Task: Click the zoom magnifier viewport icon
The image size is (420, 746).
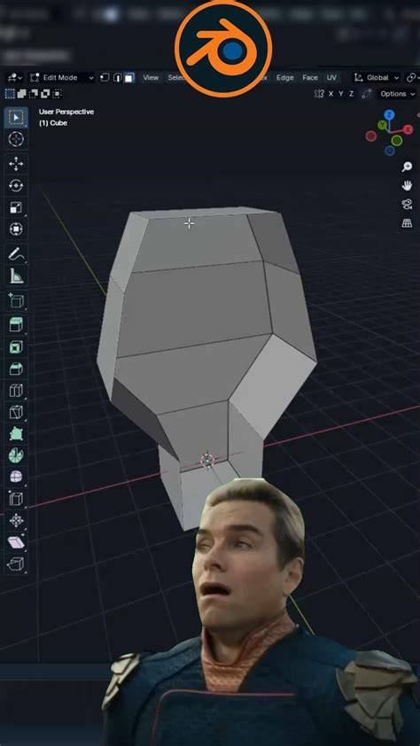Action: (407, 167)
